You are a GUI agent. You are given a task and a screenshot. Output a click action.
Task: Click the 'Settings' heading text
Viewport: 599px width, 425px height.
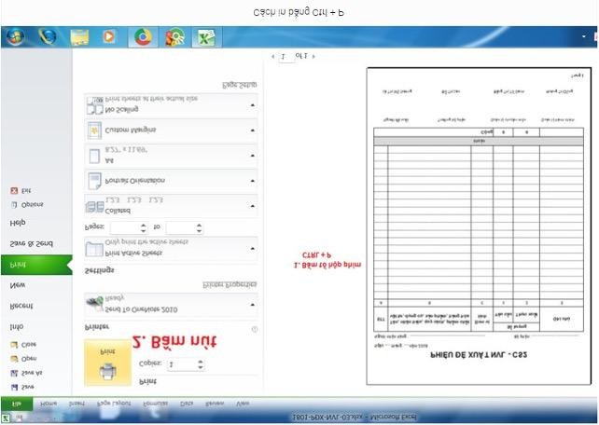coord(99,270)
